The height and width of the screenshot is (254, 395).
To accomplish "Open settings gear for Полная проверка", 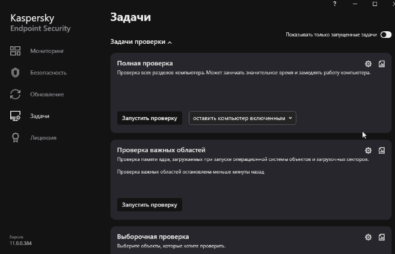I will click(368, 64).
